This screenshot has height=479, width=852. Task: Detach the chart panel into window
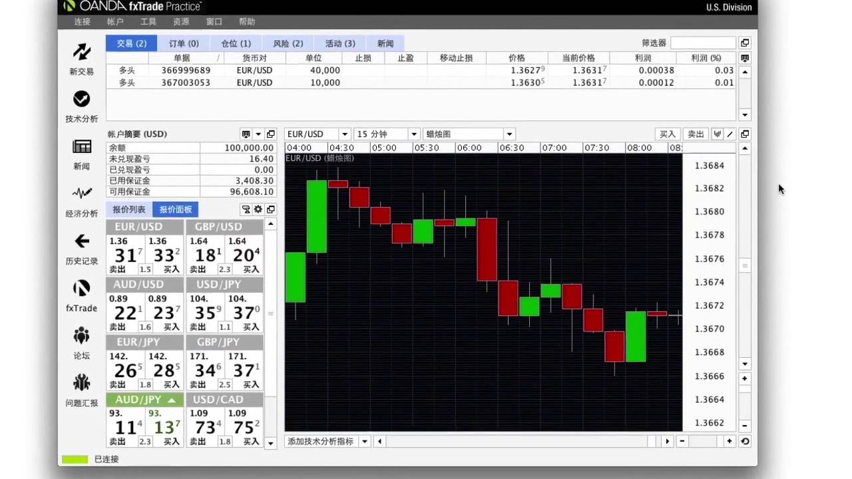point(745,134)
